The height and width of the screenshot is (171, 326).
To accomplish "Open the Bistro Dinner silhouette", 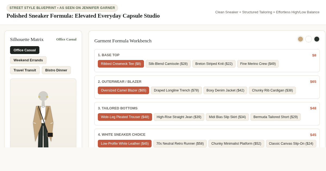I will 56,70.
